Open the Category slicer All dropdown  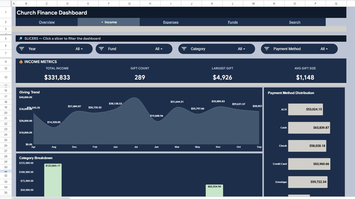point(242,49)
